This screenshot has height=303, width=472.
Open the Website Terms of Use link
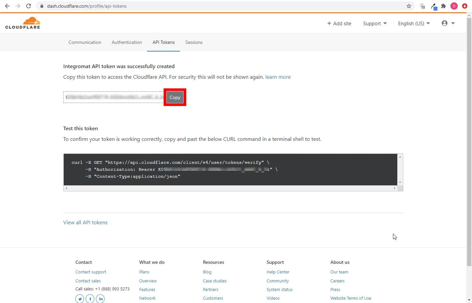click(x=351, y=298)
